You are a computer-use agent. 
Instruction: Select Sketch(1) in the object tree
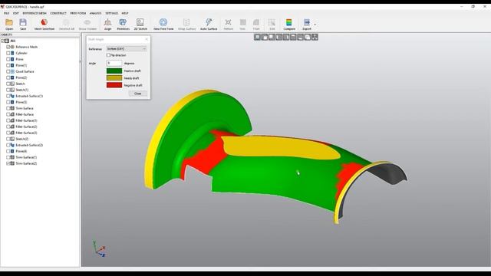coord(22,90)
